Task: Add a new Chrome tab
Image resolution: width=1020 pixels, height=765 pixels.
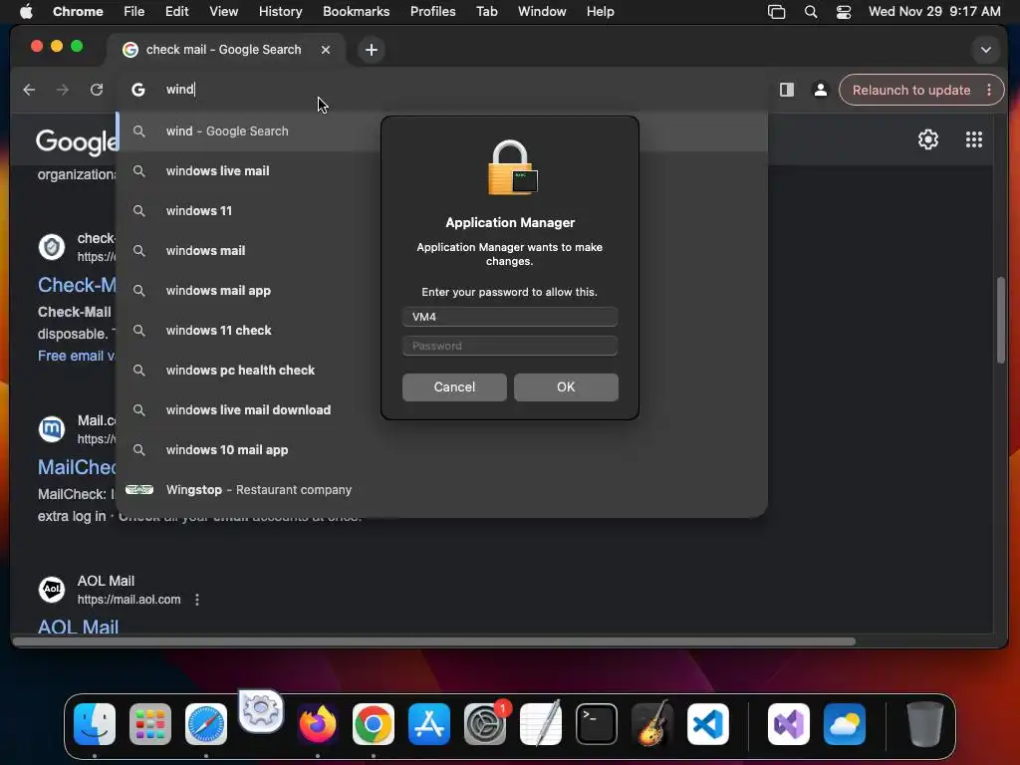Action: coord(372,50)
